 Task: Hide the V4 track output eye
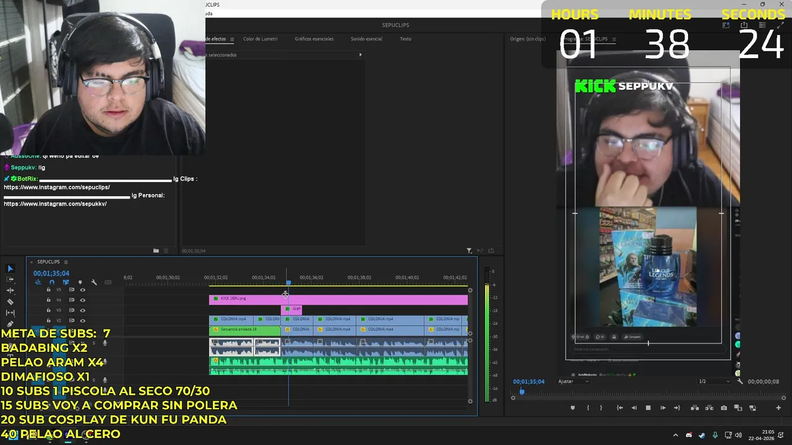82,300
